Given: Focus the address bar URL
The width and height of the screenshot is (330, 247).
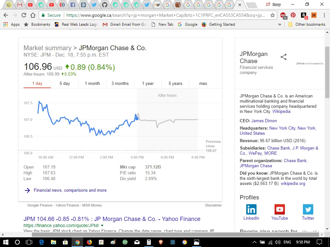Looking at the screenshot, I should click(x=166, y=15).
